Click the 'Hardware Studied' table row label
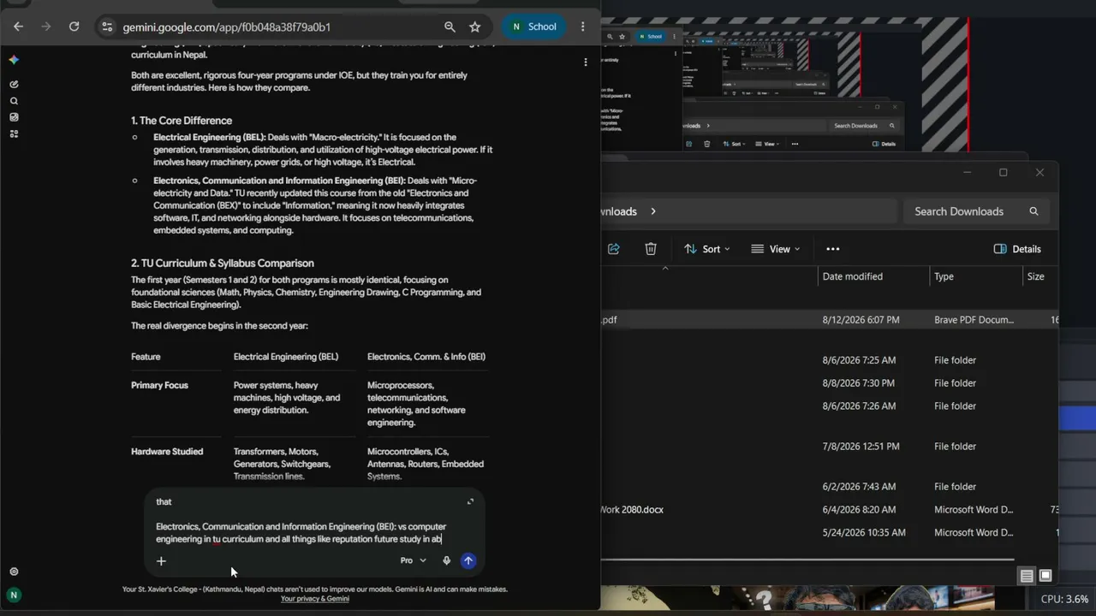This screenshot has height=616, width=1096. (167, 452)
